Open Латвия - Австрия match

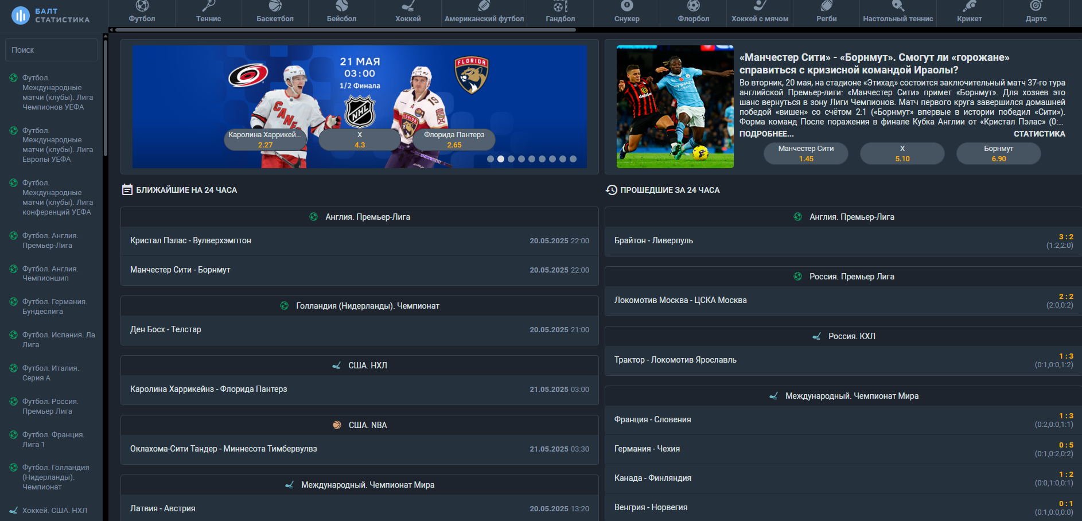[x=360, y=508]
